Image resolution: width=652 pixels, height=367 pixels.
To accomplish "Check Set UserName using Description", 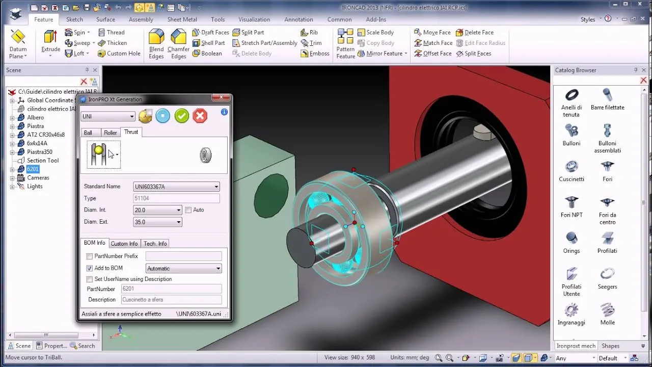I will click(90, 279).
